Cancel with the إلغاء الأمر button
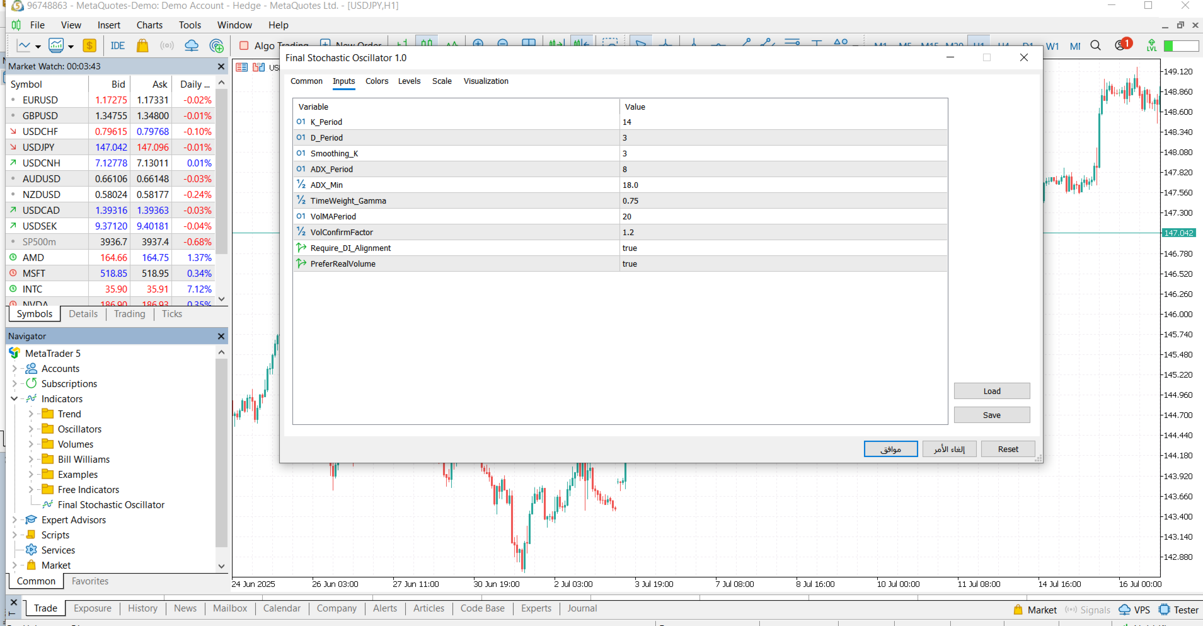Screen dimensions: 1203x626 coord(950,449)
